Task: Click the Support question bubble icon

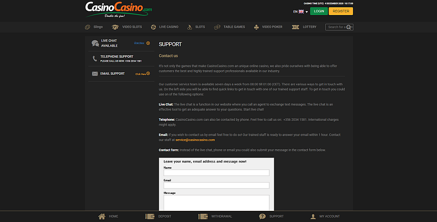Action: pyautogui.click(x=262, y=217)
